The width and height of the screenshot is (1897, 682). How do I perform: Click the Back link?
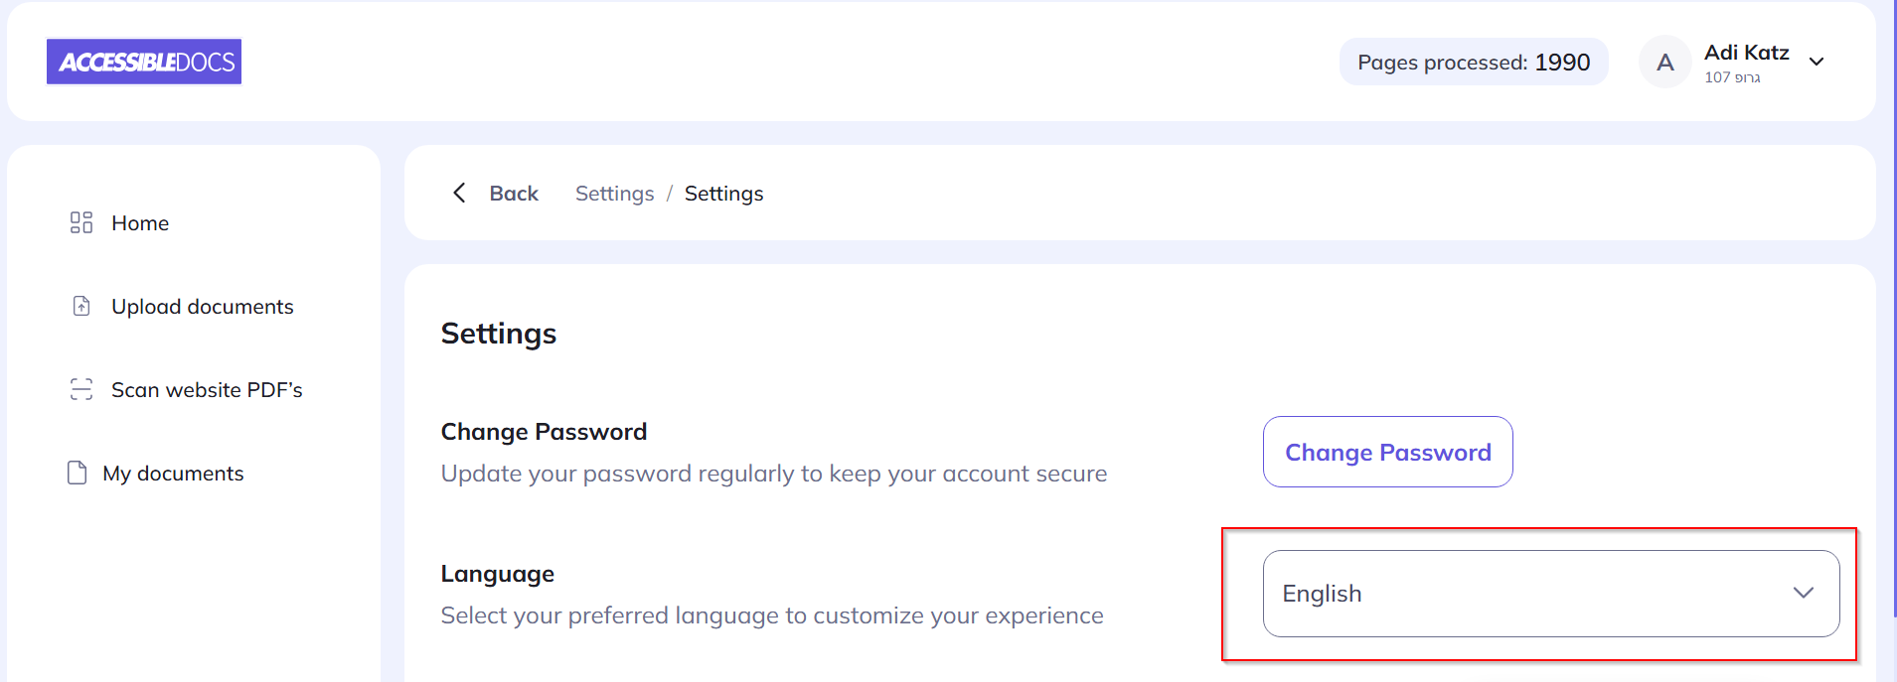[514, 194]
